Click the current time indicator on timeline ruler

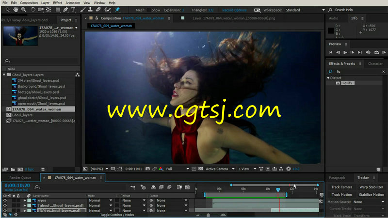point(278,189)
